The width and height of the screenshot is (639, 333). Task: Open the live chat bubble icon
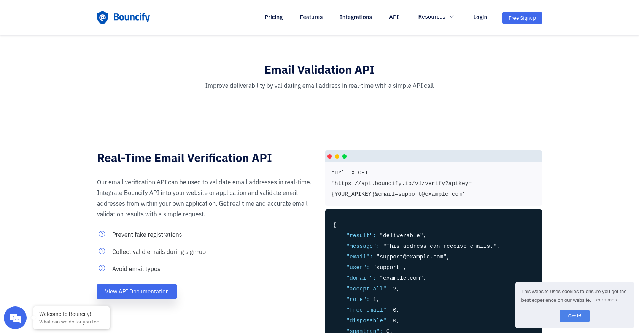15,318
